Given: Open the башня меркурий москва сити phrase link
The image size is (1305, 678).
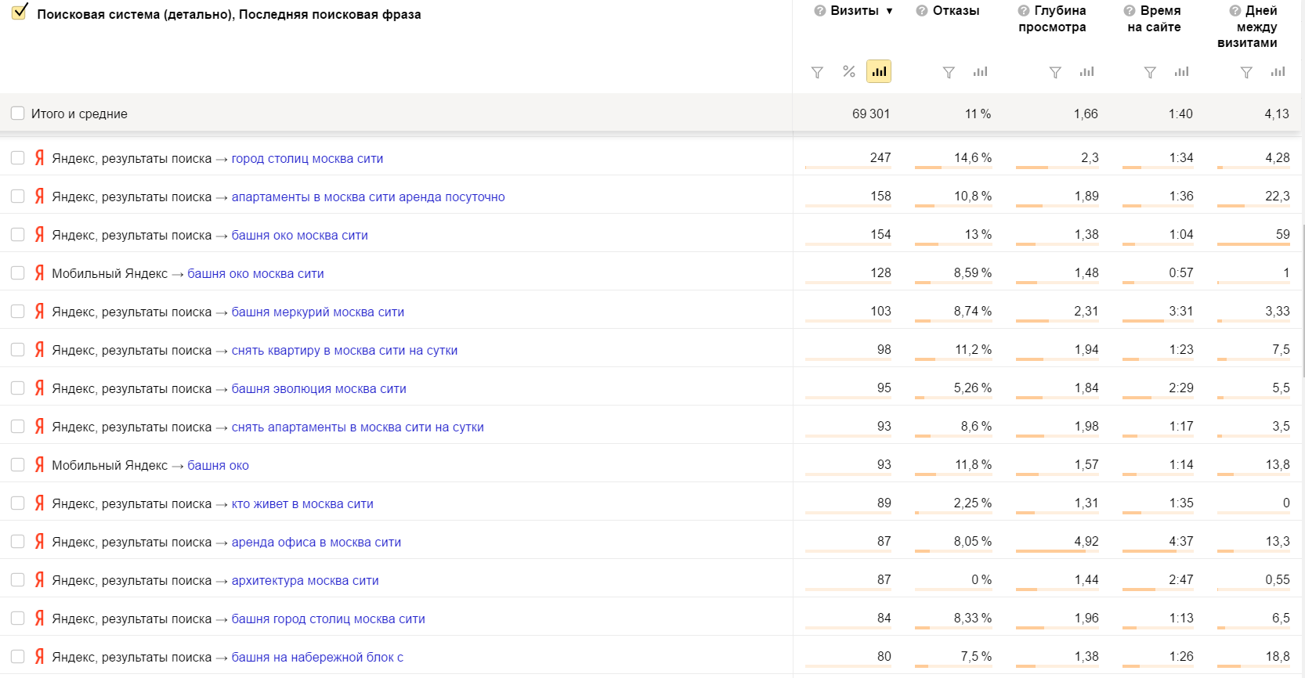Looking at the screenshot, I should pos(317,312).
